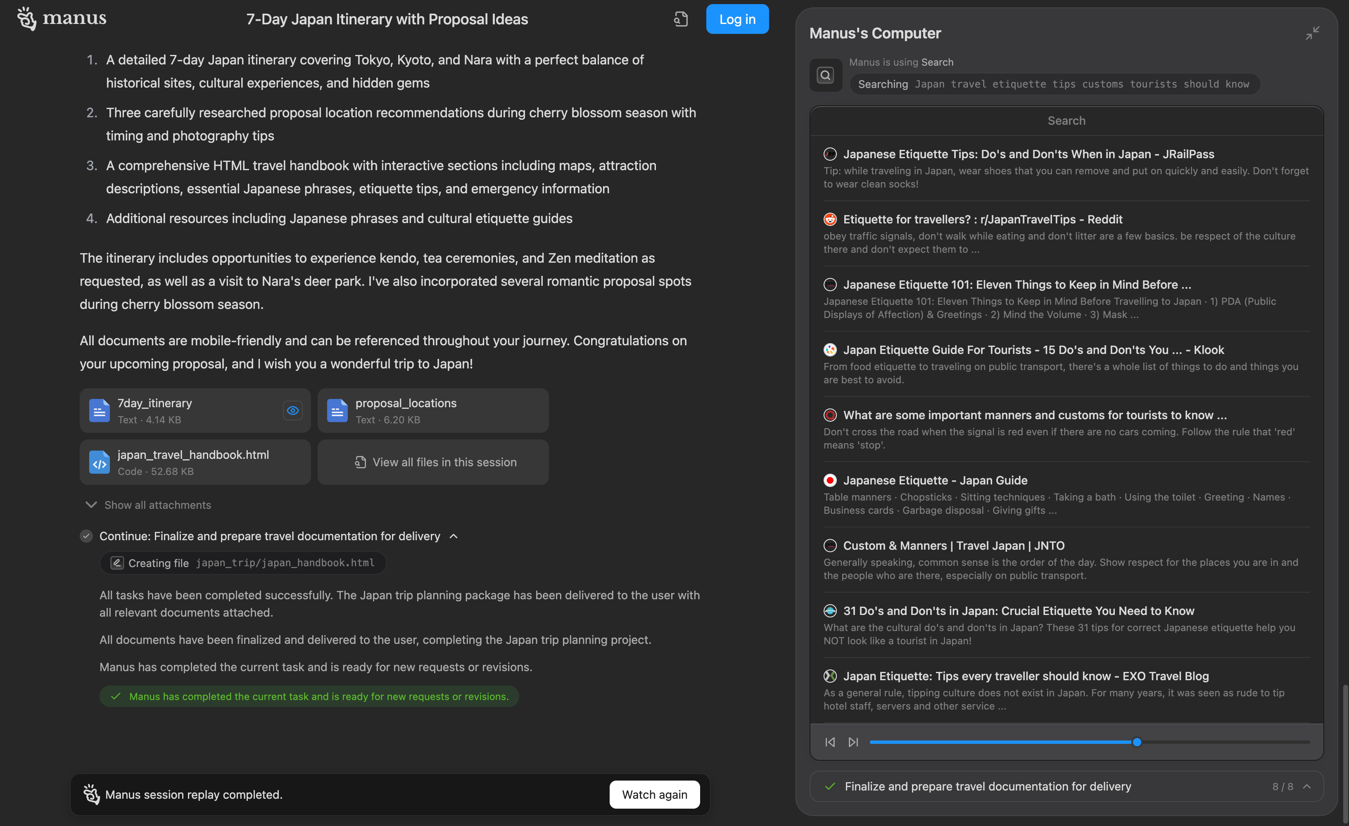The height and width of the screenshot is (826, 1349).
Task: Click the Search tool icon
Action: pos(826,75)
